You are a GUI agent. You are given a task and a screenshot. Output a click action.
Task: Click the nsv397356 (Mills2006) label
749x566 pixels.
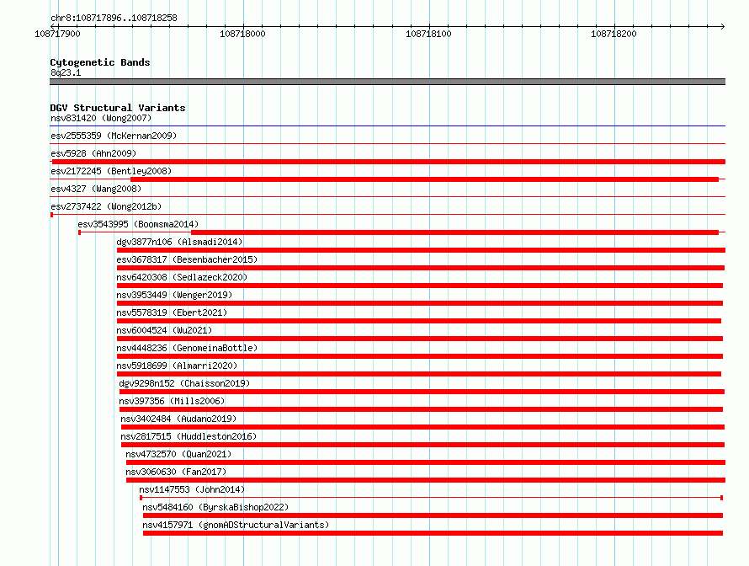click(x=172, y=401)
